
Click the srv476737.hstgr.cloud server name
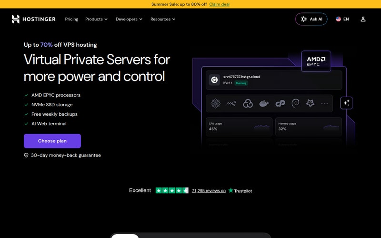tap(242, 77)
